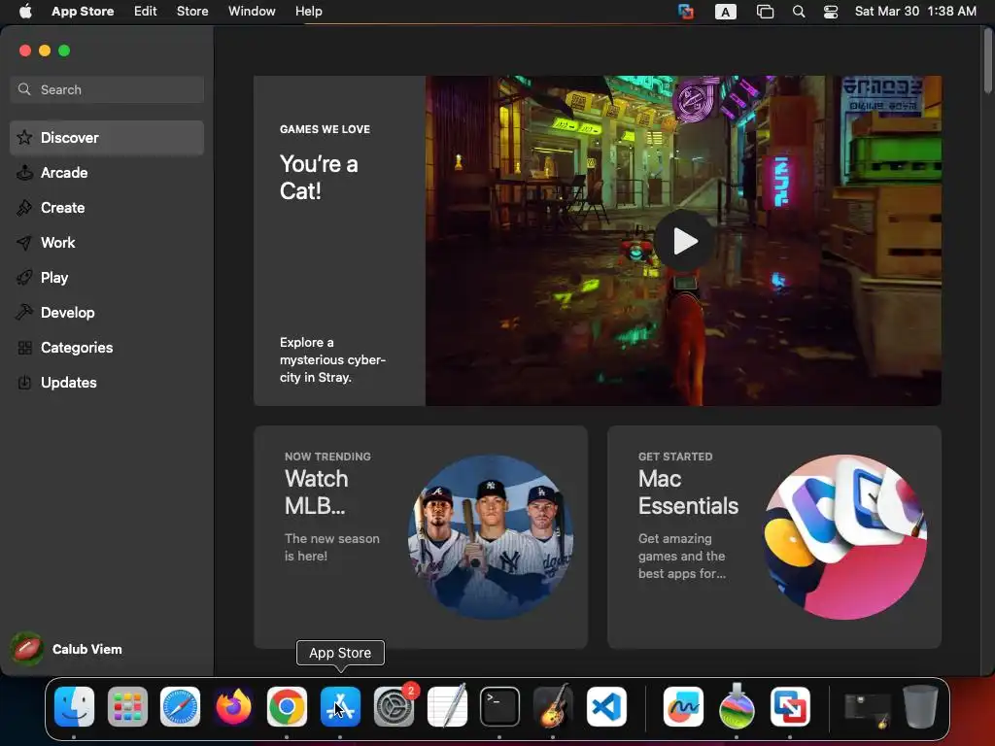This screenshot has height=746, width=995.
Task: Launch Visual Studio Code from the dock
Action: coord(606,706)
